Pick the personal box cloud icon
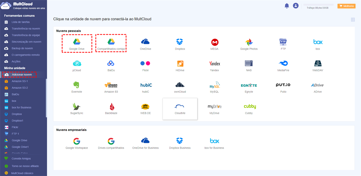361x176 pixels. [318, 42]
